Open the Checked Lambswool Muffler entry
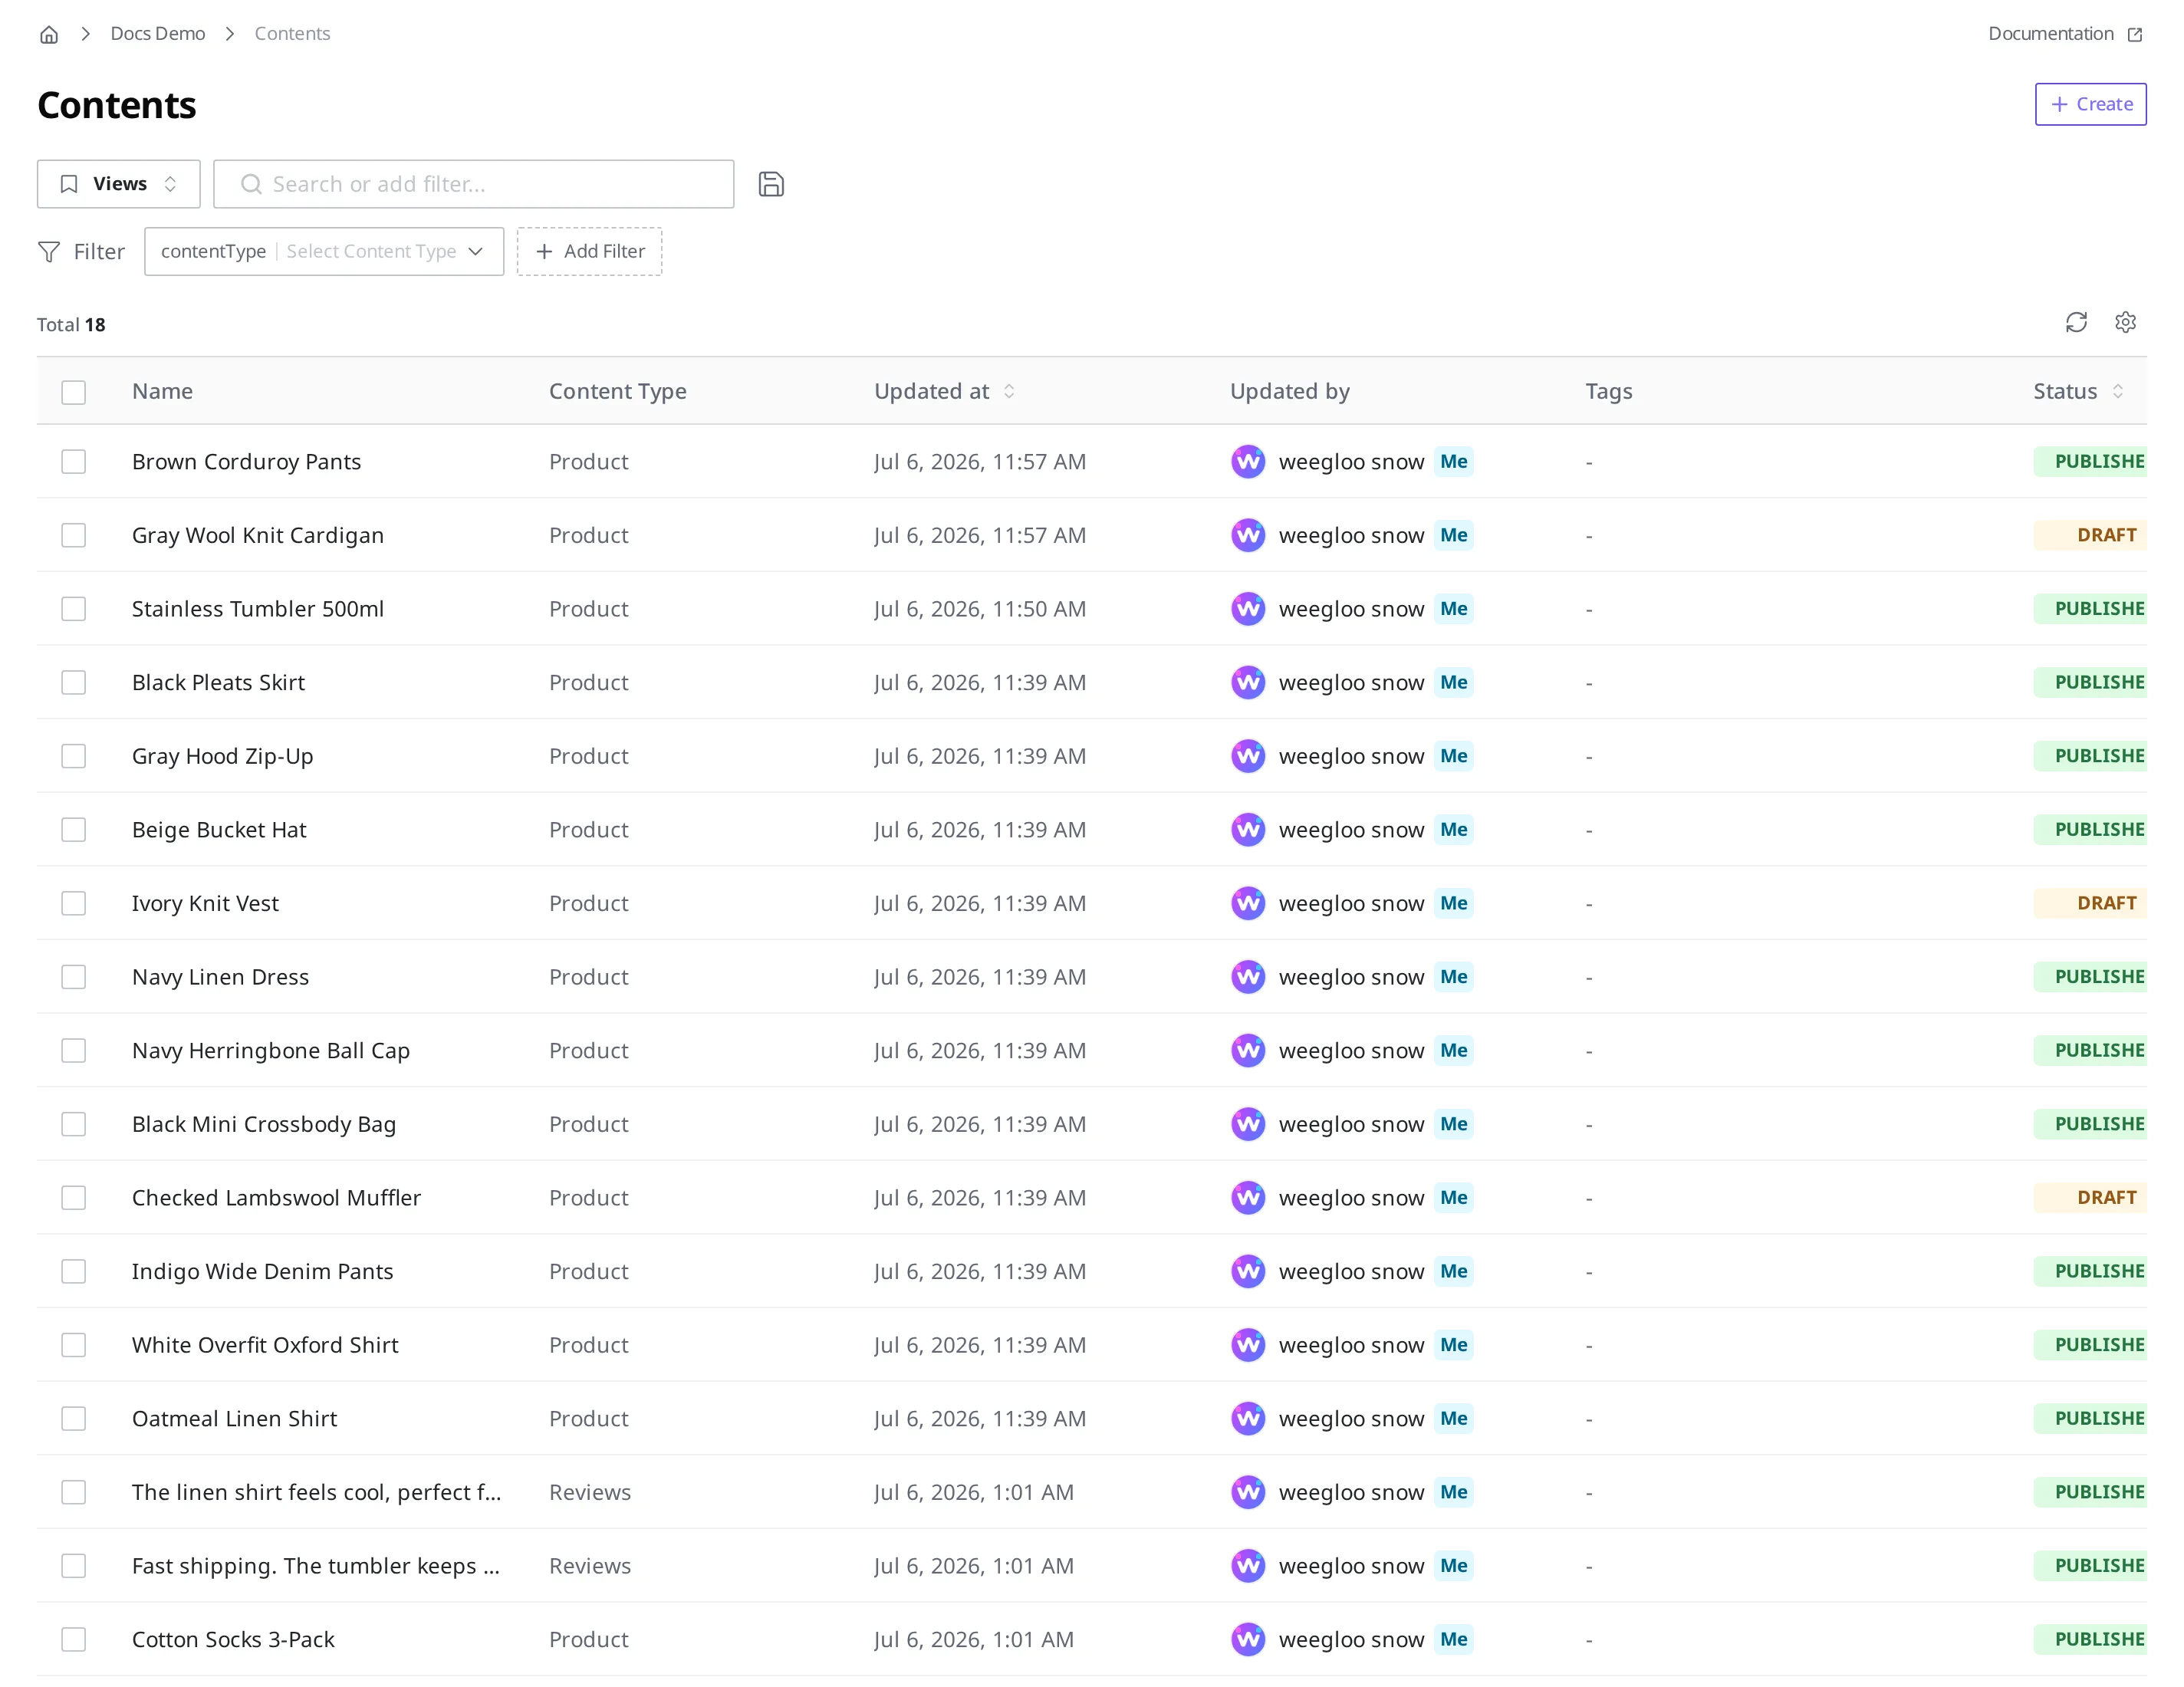Image resolution: width=2184 pixels, height=1687 pixels. click(x=276, y=1197)
